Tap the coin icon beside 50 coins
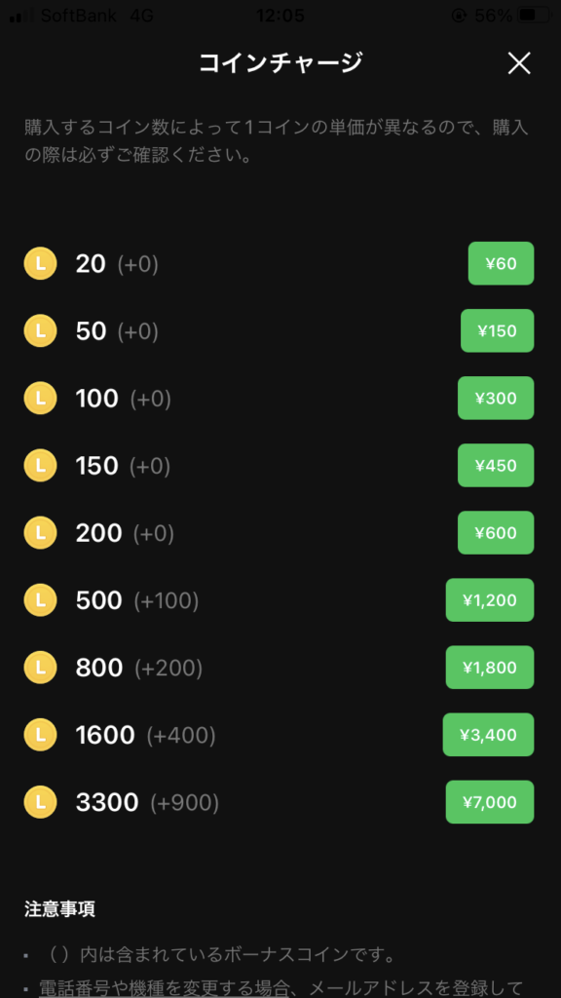Viewport: 561px width, 998px height. tap(40, 331)
